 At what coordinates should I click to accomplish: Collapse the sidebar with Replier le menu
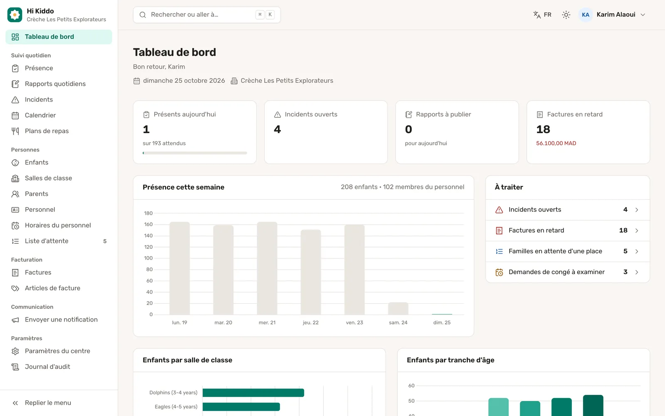pos(59,403)
